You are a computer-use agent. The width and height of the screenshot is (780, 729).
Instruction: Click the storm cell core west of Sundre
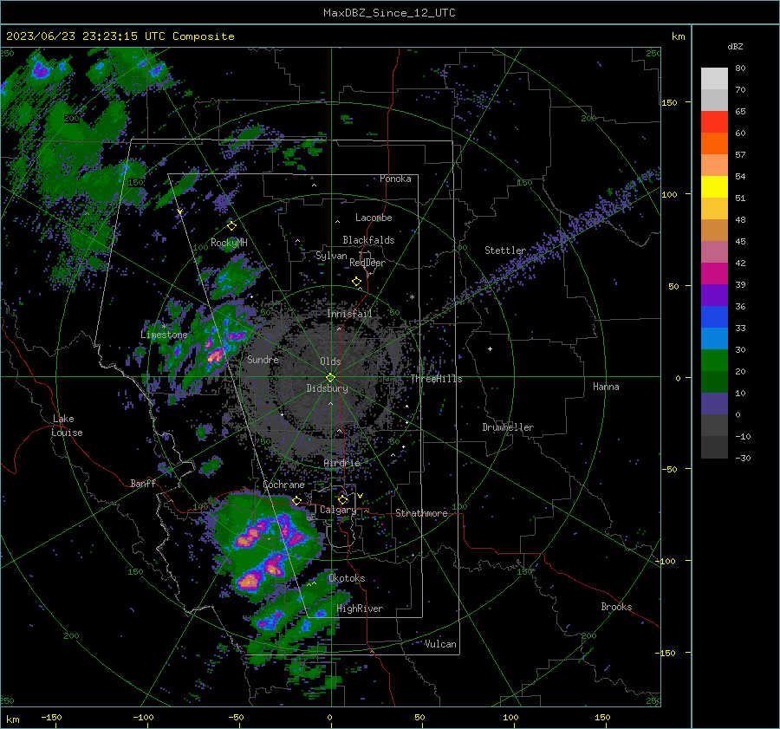(215, 355)
